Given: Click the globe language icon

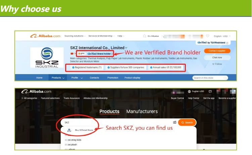Looking at the screenshot, I should [x=189, y=92].
